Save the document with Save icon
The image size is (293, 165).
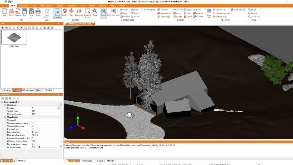coord(25,12)
